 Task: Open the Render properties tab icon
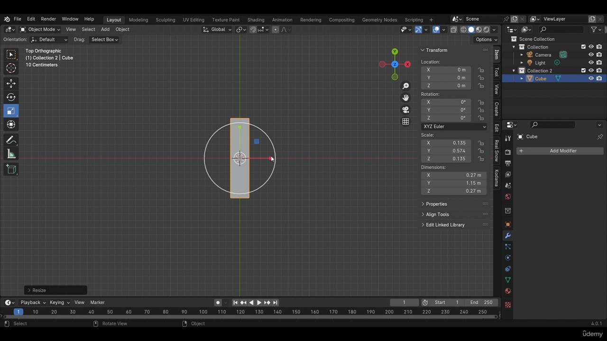508,152
